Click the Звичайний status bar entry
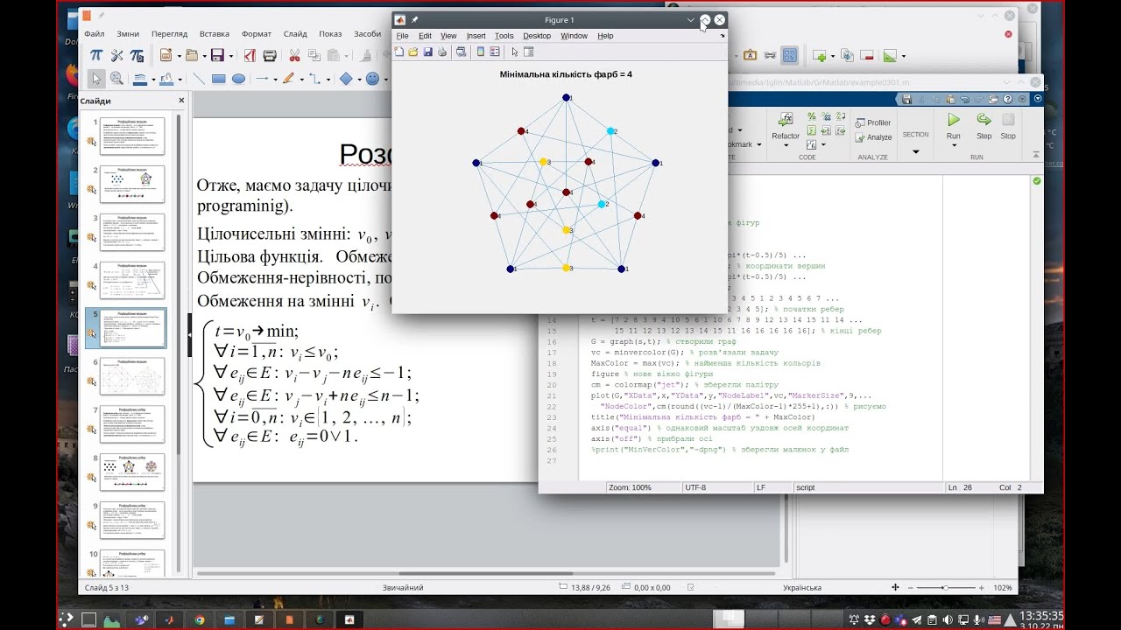Viewport: 1121px width, 630px height. (x=403, y=588)
